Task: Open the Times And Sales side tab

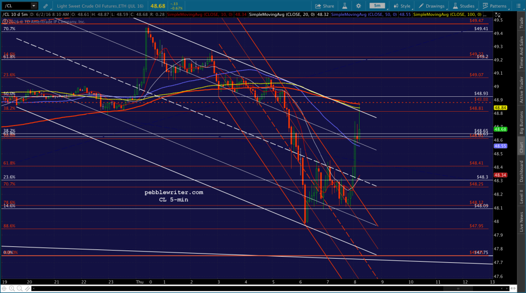Action: (x=521, y=53)
